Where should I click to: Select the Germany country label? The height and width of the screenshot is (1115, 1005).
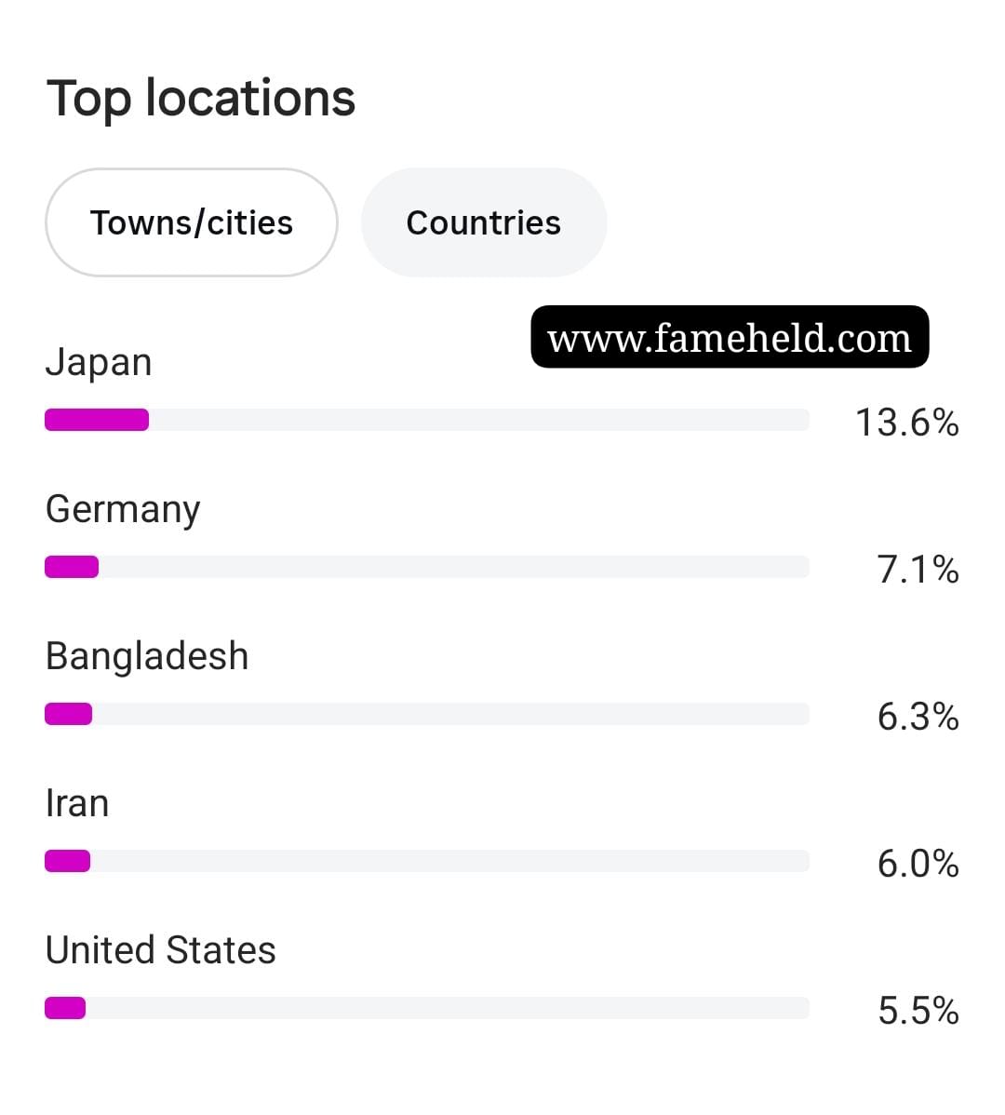pos(123,510)
